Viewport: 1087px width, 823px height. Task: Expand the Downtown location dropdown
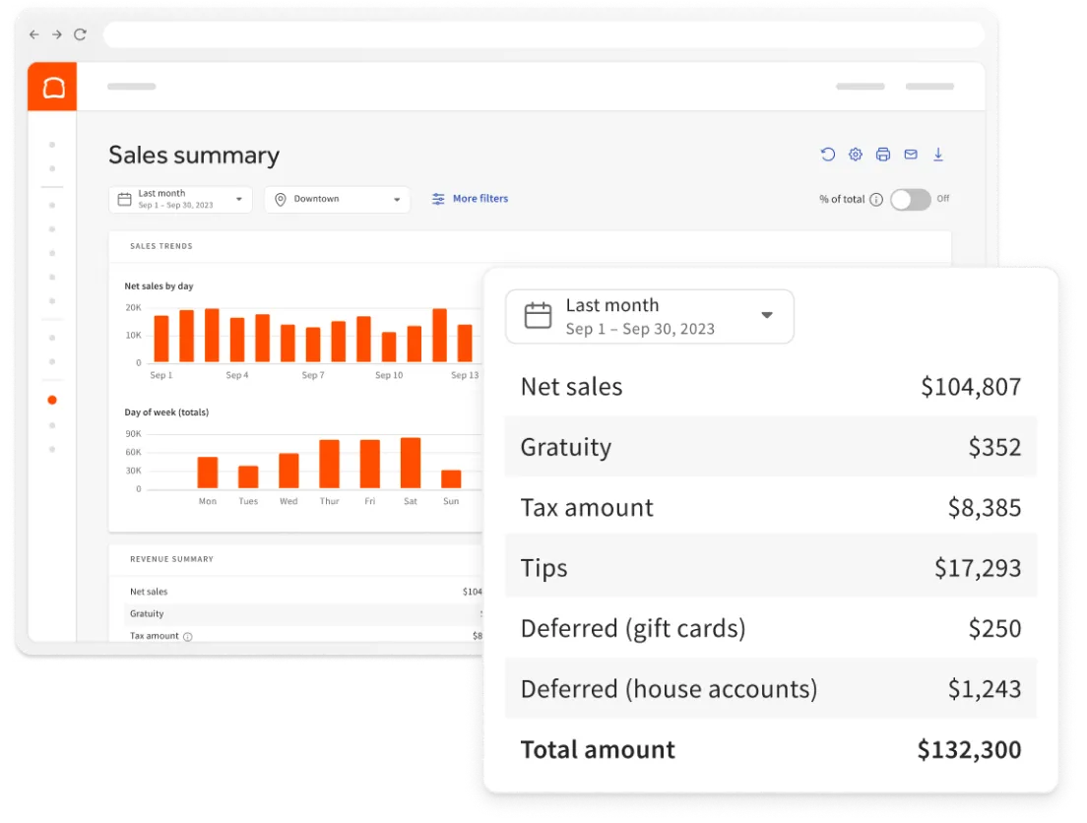[337, 200]
